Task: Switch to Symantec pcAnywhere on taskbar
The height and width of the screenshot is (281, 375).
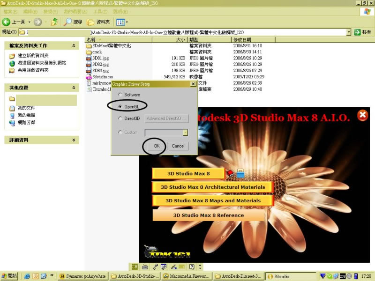Action: (83, 276)
